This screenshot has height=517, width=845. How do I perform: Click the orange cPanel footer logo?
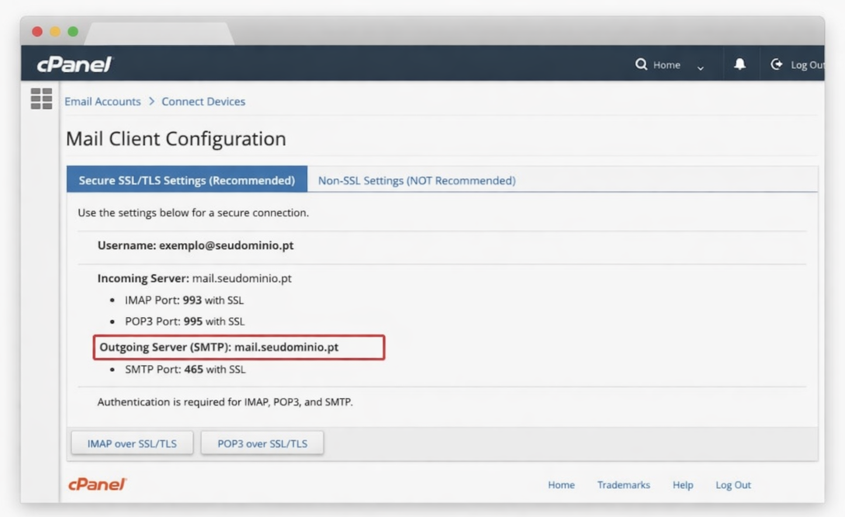[97, 484]
